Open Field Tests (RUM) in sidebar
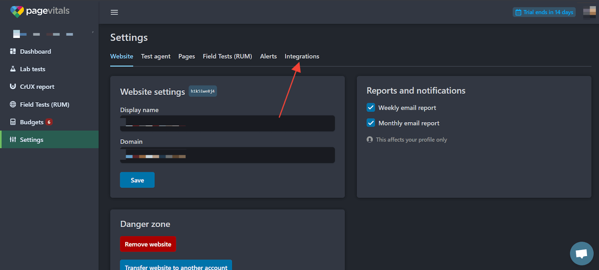 (x=49, y=105)
